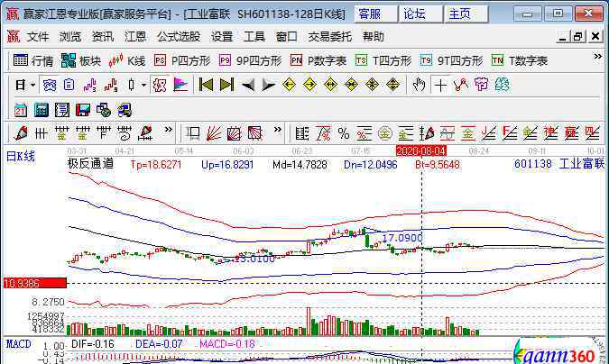Click the red 10.9386 price label
The height and width of the screenshot is (364, 609).
tap(34, 283)
